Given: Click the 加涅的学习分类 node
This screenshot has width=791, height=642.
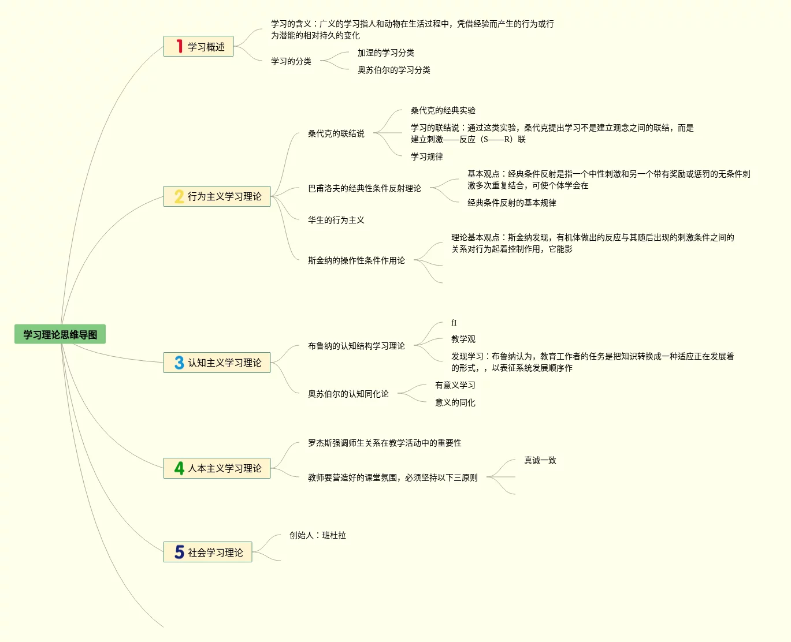Looking at the screenshot, I should [385, 53].
